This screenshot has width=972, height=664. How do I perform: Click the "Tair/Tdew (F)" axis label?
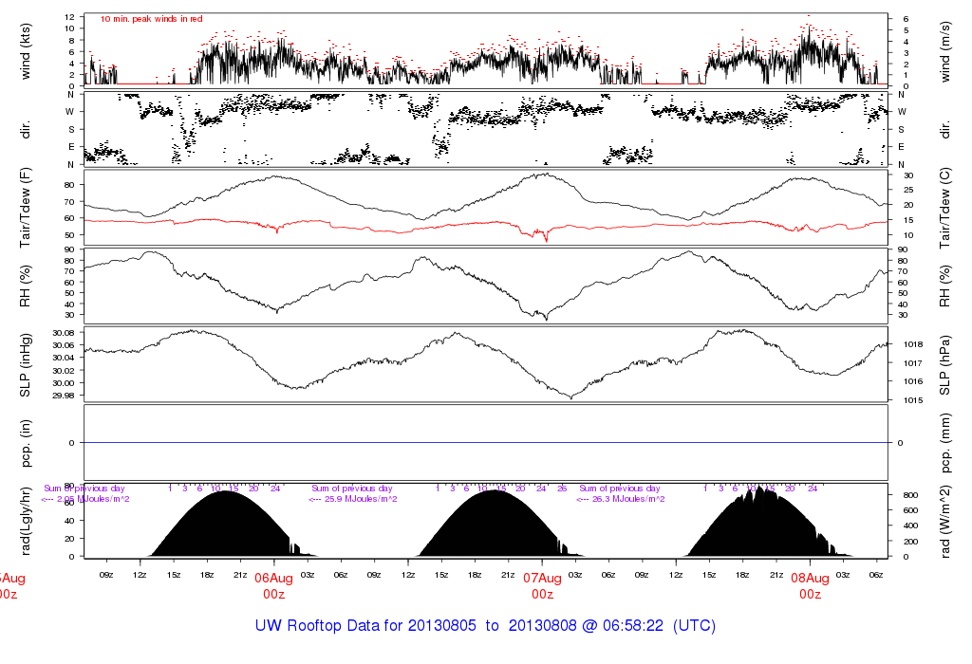(26, 208)
